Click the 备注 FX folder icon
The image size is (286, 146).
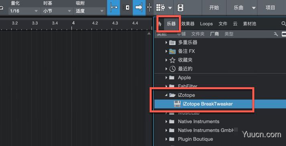[172, 51]
